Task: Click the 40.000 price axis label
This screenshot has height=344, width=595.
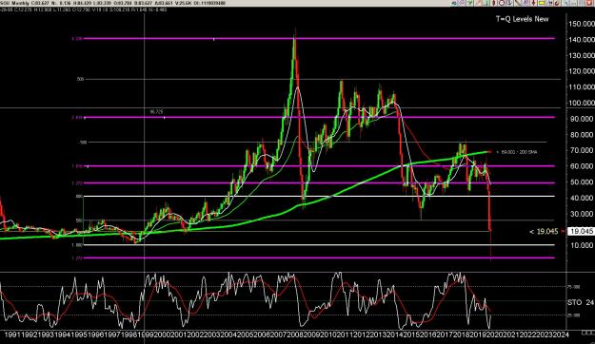Action: pyautogui.click(x=583, y=198)
